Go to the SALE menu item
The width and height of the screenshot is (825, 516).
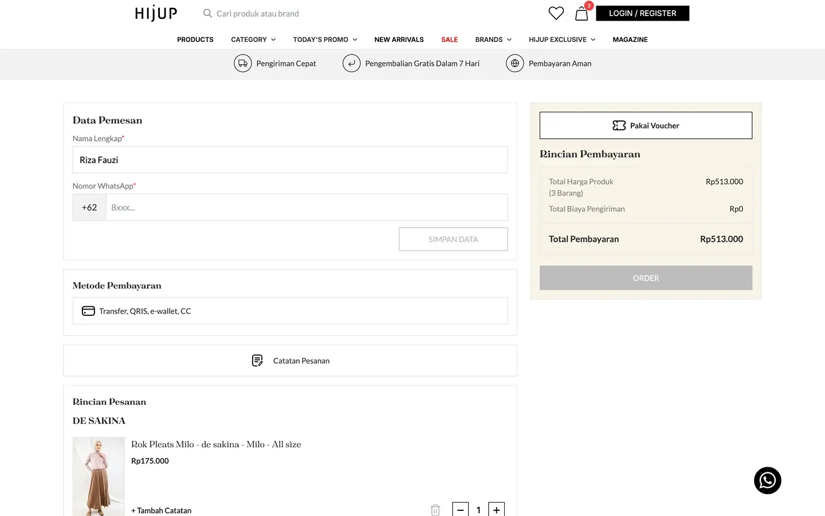(449, 40)
